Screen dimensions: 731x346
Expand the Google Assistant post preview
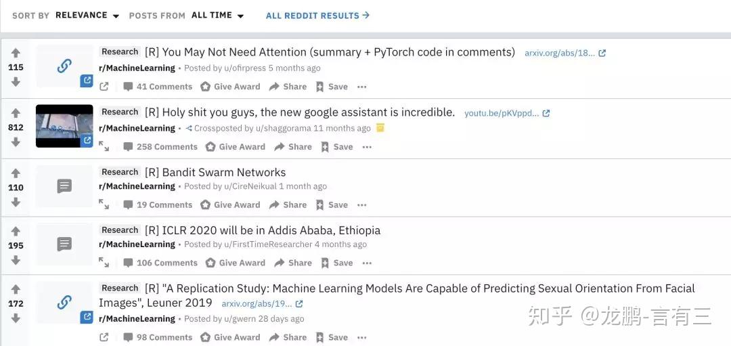[x=104, y=146]
